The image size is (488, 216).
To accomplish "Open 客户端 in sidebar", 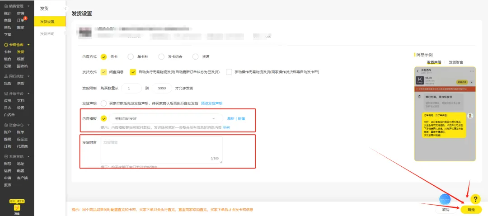I will [x=23, y=178].
